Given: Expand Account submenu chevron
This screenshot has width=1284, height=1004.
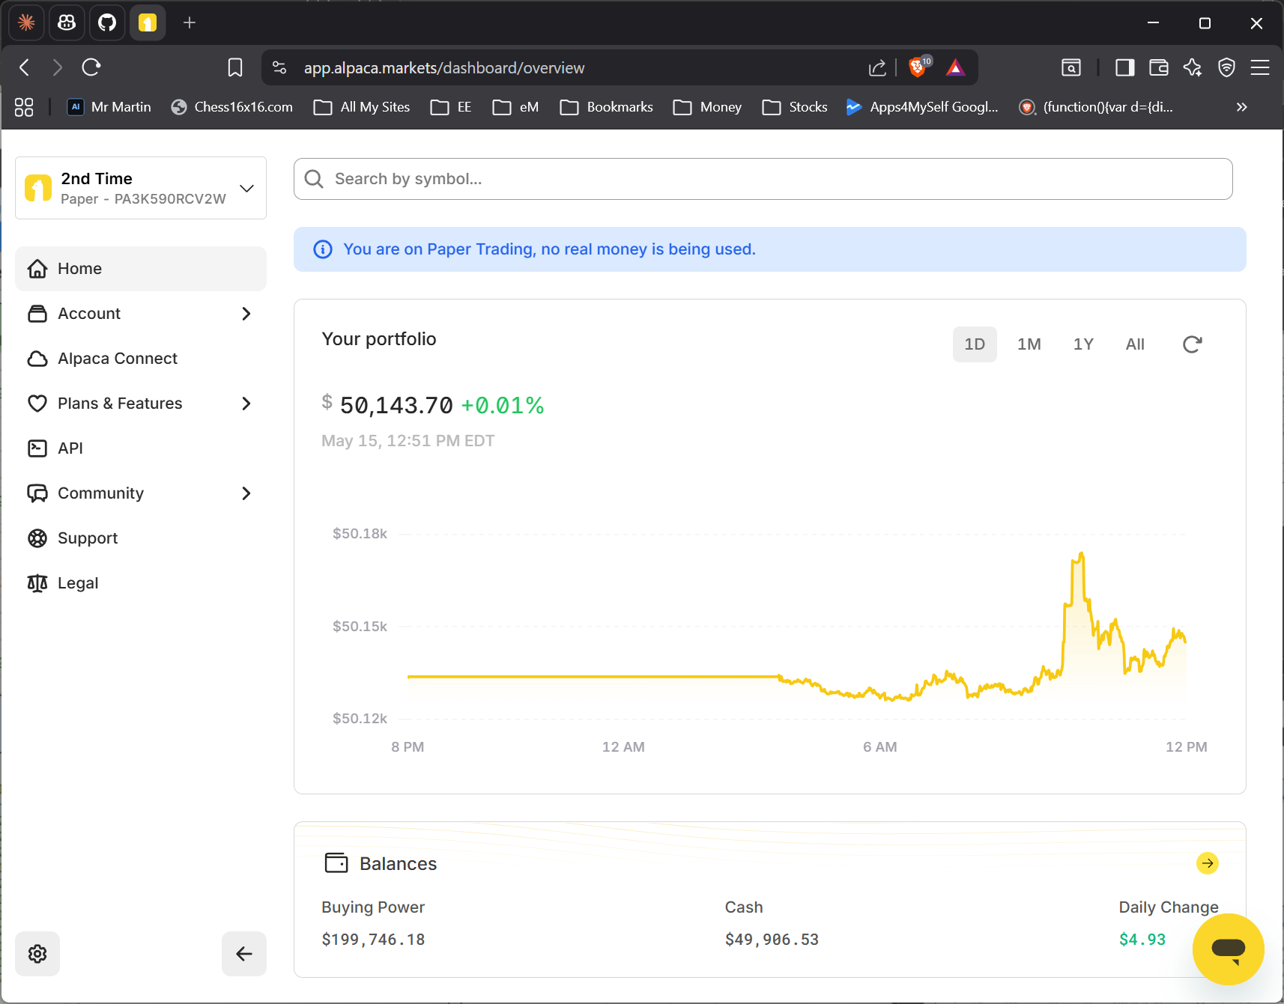Looking at the screenshot, I should [246, 314].
